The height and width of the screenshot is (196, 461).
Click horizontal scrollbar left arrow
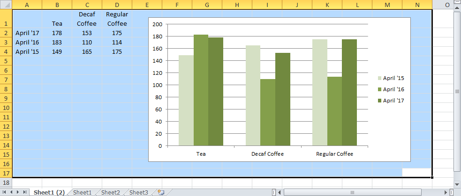click(x=280, y=192)
